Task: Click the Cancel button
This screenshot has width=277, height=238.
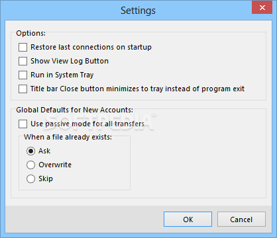Action: pos(241,219)
